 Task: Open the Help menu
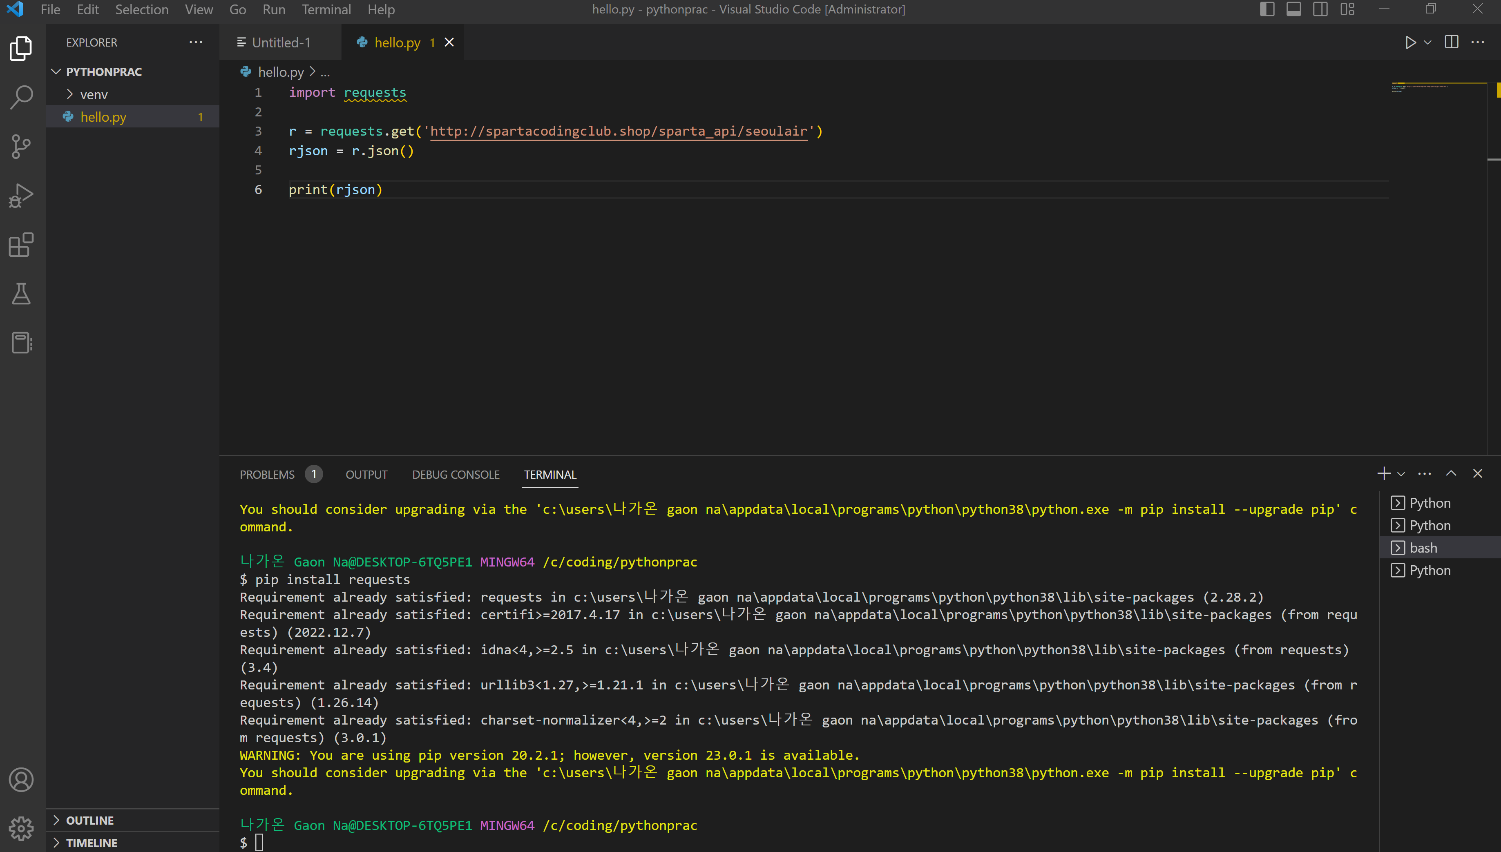(381, 9)
